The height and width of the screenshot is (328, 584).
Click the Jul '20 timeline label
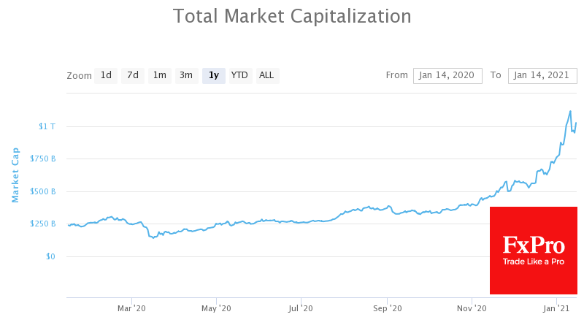pos(301,308)
